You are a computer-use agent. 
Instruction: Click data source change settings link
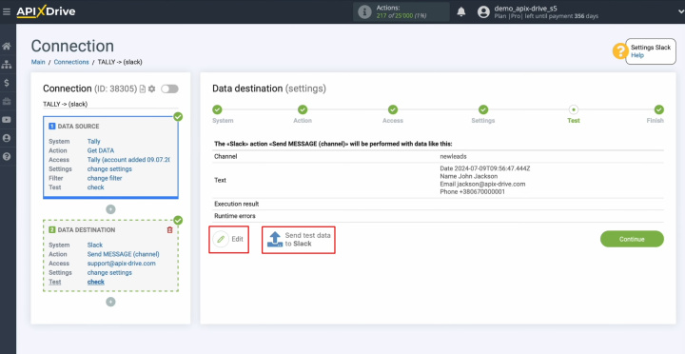tap(109, 168)
